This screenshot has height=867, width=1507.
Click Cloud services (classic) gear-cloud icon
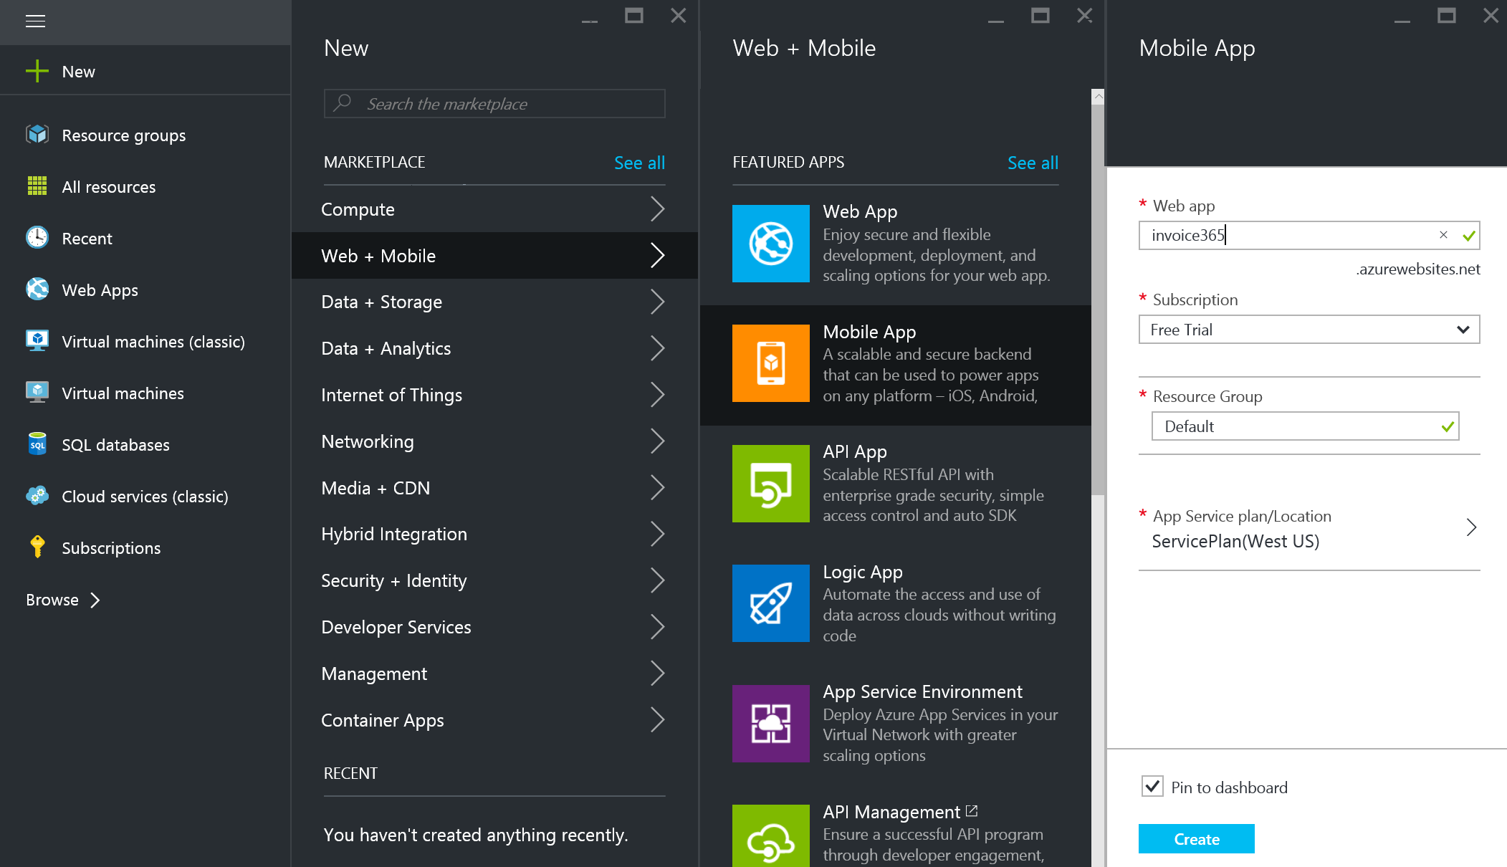[37, 496]
